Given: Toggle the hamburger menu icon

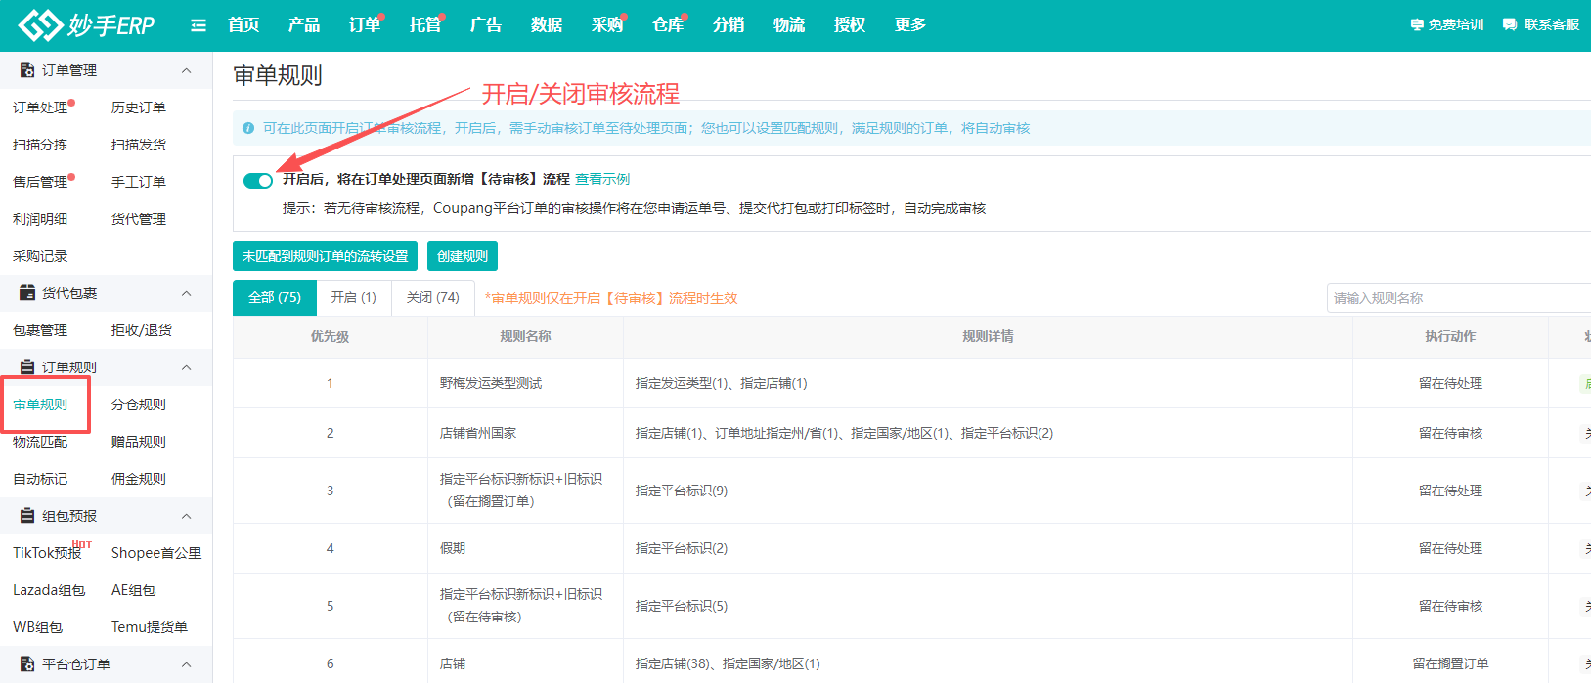Looking at the screenshot, I should (199, 25).
